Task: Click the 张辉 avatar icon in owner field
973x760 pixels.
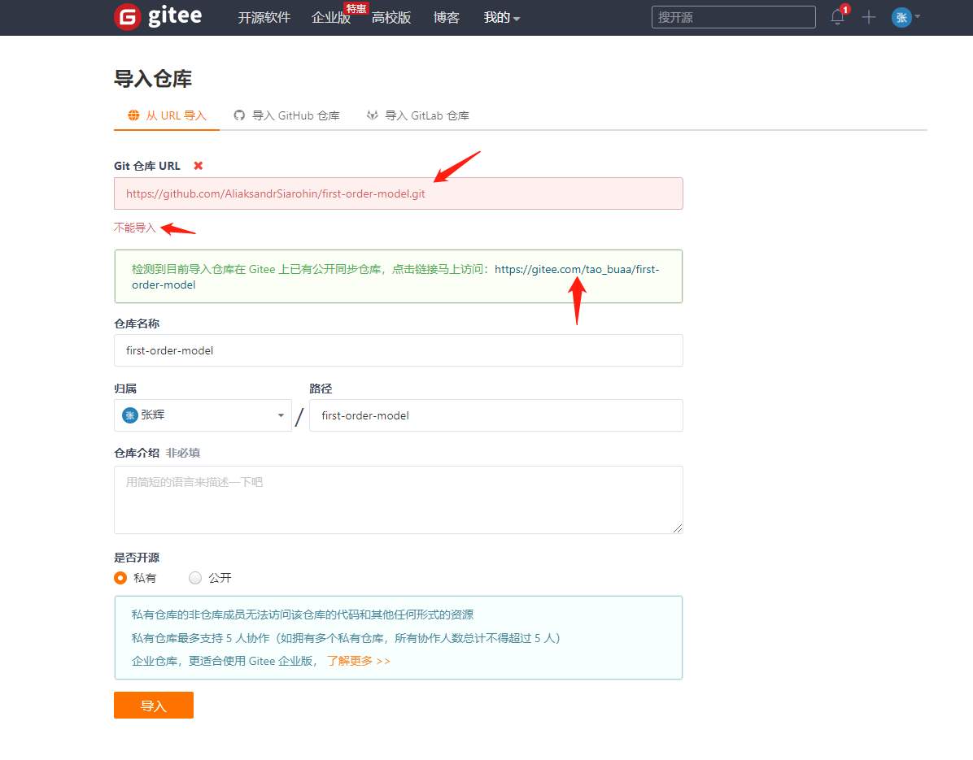Action: [129, 415]
